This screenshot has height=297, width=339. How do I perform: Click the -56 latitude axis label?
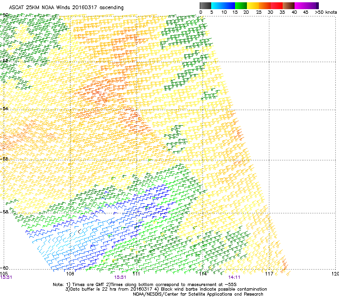pos(4,159)
